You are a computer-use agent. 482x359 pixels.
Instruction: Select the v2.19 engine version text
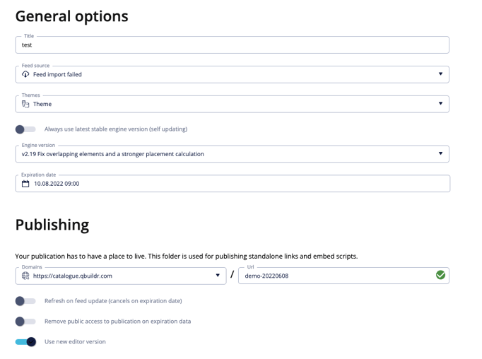[112, 154]
